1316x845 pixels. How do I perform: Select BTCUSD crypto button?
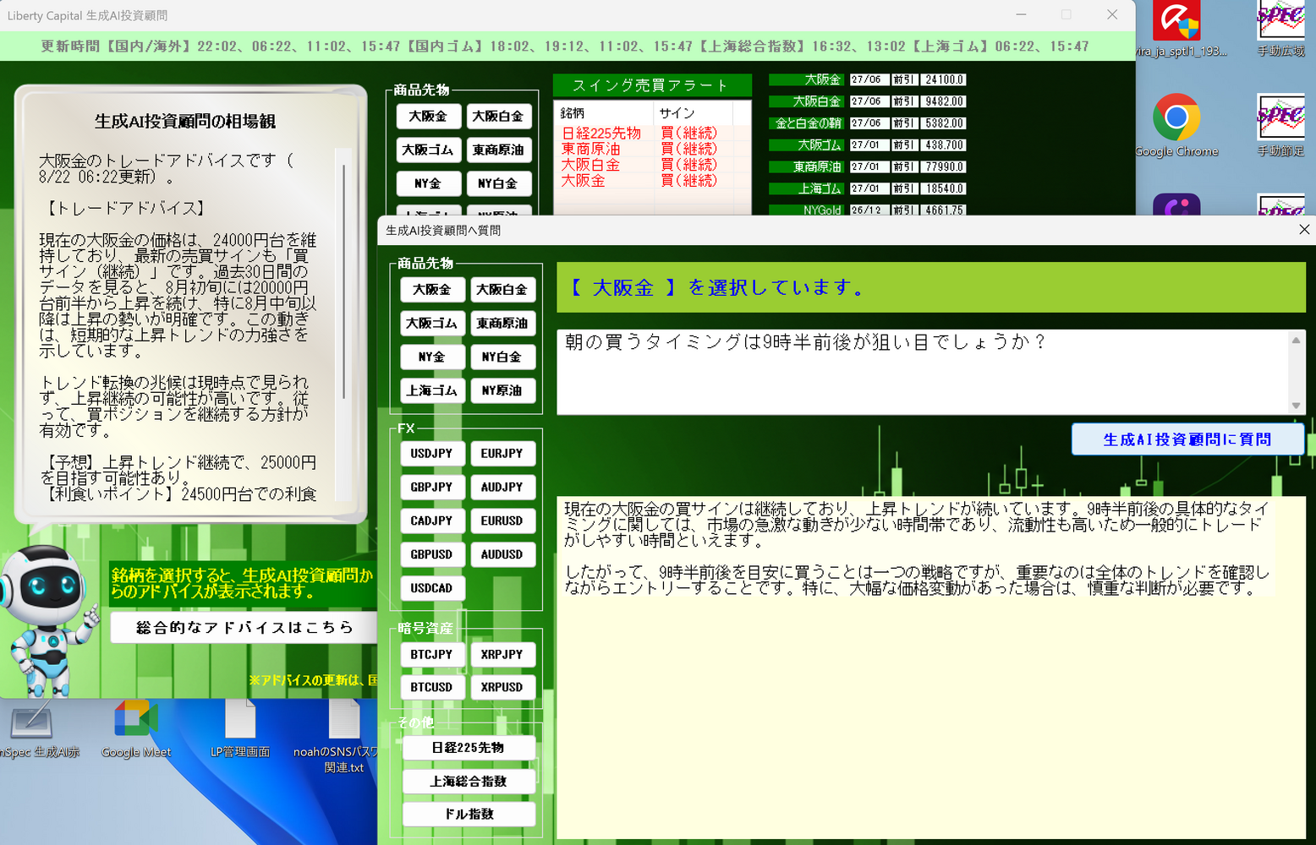[x=431, y=688]
